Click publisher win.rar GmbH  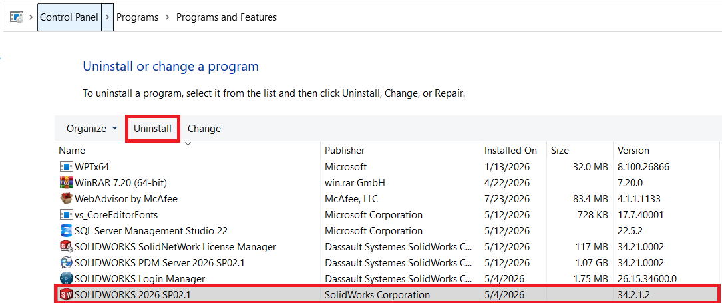click(355, 183)
